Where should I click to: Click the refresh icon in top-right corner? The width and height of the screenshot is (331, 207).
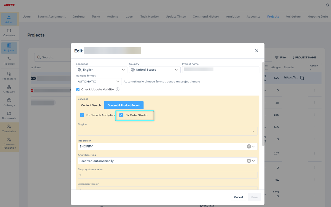(x=327, y=5)
